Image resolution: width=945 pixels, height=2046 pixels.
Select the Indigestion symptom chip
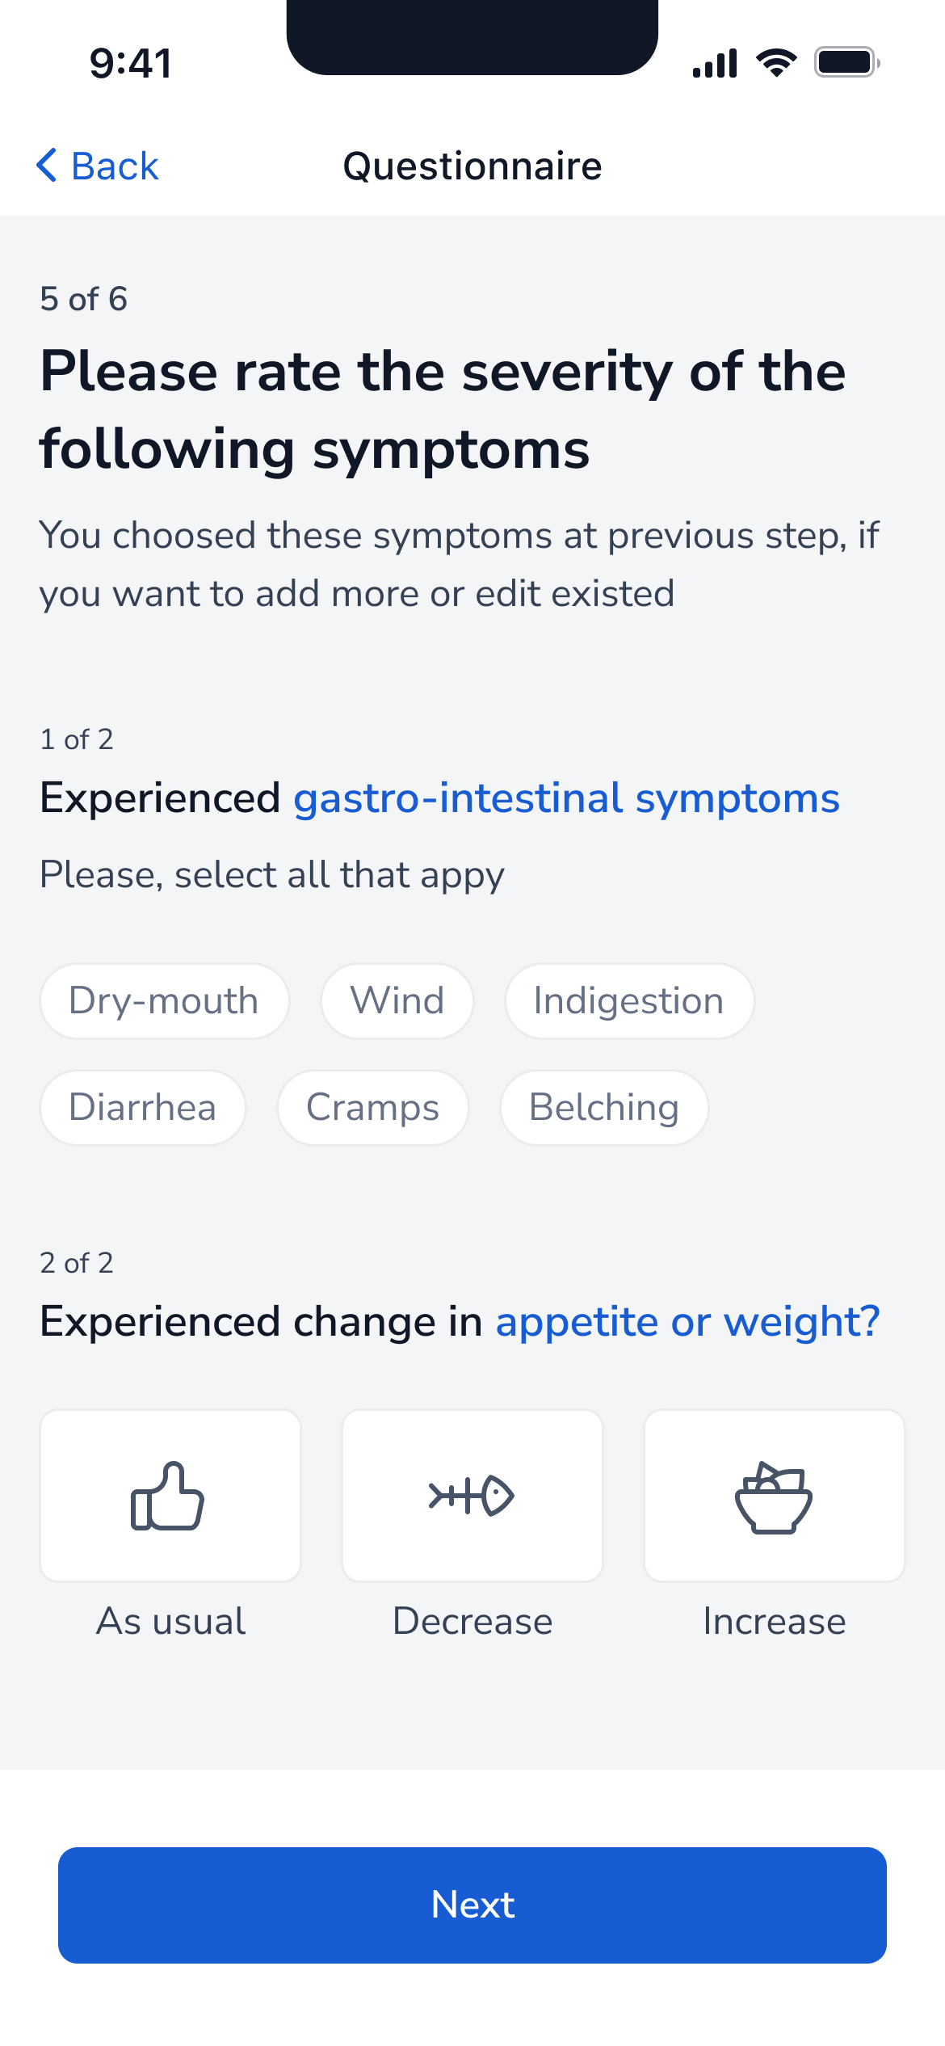pyautogui.click(x=629, y=1001)
